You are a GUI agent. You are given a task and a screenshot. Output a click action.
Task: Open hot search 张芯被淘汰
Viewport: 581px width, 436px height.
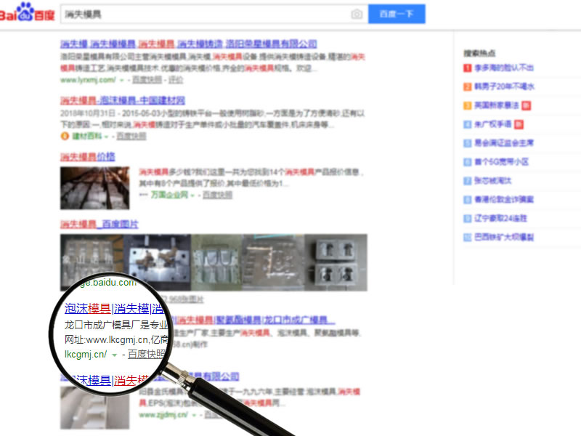point(493,180)
